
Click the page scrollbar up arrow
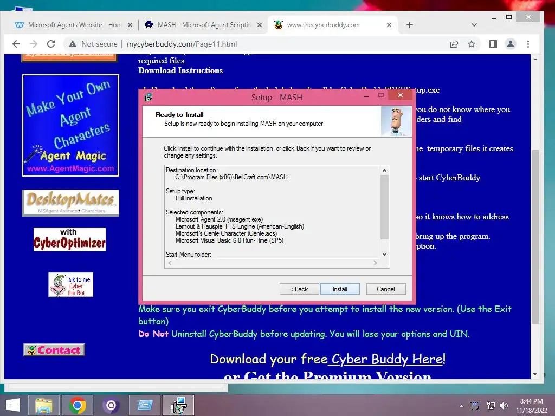[x=535, y=59]
